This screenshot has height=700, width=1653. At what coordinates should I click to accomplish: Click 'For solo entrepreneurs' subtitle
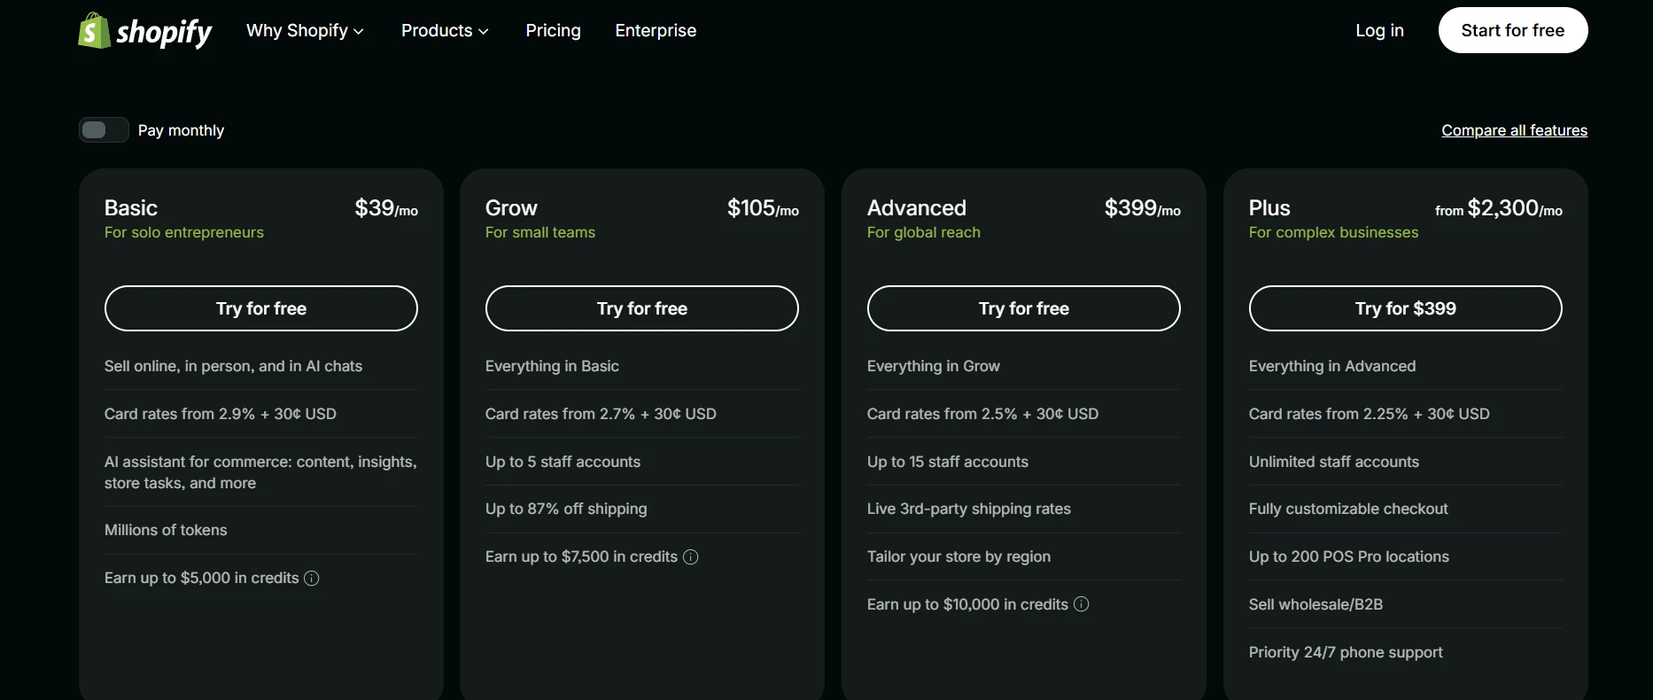coord(184,232)
